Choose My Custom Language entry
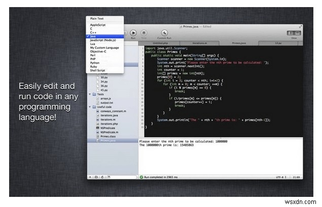 pyautogui.click(x=104, y=48)
